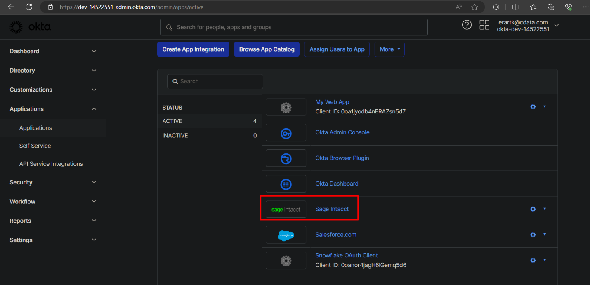Click the browser address bar URL

tap(131, 7)
